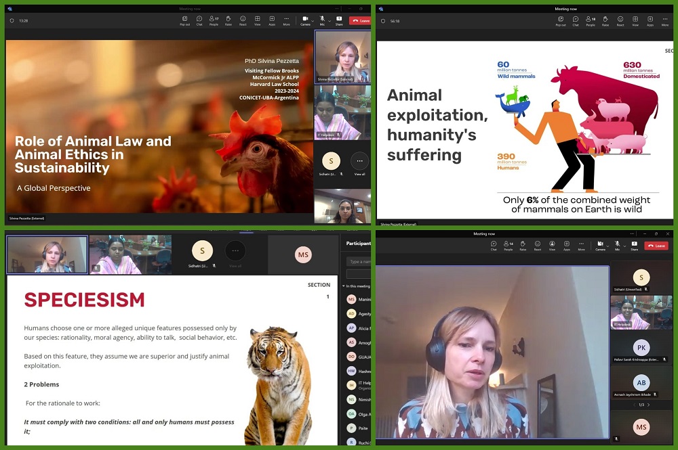Click Share in the rooster-slide meeting toolbar
Screen dimensions: 678x450
(339, 21)
